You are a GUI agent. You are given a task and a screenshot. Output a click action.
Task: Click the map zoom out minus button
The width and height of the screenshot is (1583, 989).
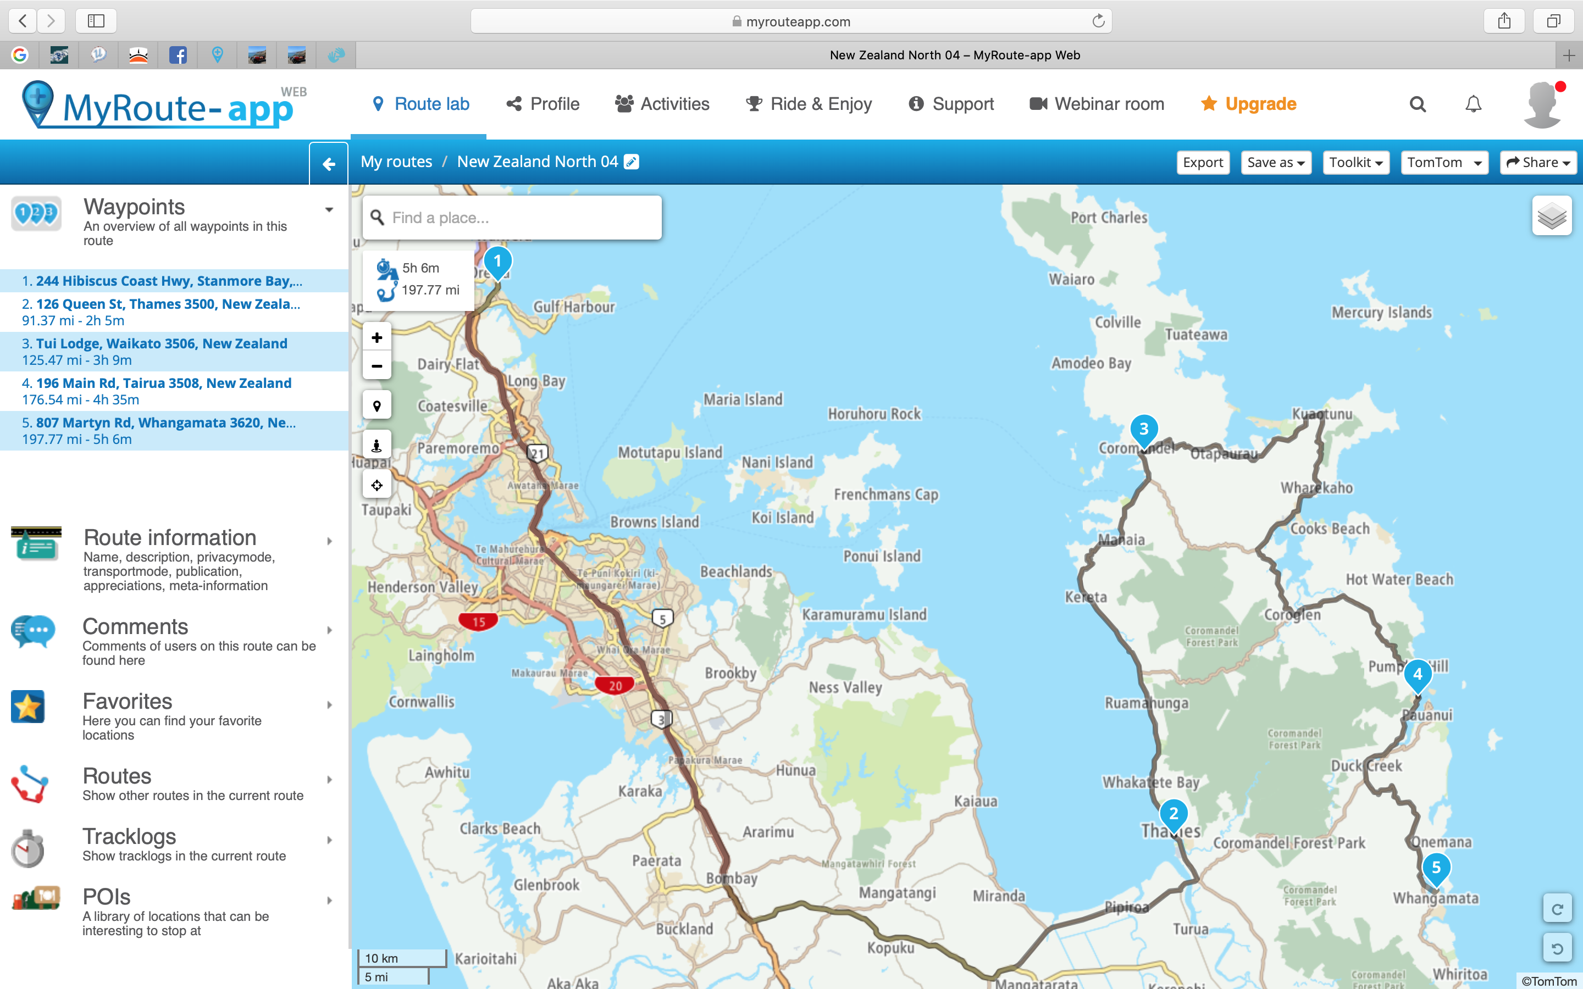tap(377, 366)
